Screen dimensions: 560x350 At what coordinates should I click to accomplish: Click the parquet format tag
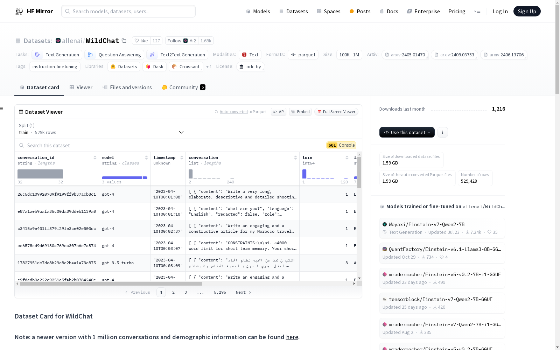click(x=303, y=55)
